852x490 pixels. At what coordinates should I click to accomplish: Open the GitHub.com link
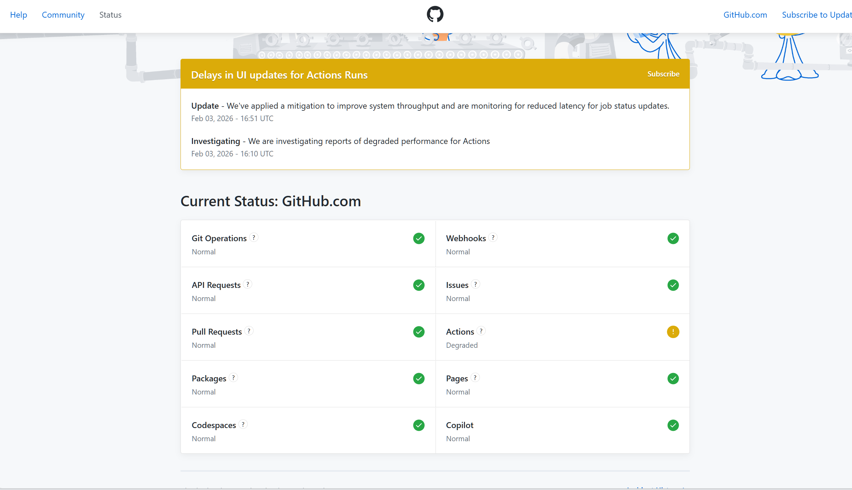pyautogui.click(x=745, y=15)
